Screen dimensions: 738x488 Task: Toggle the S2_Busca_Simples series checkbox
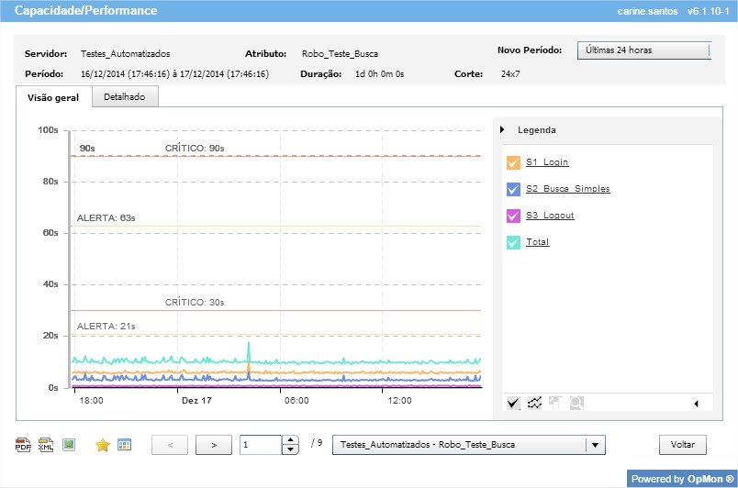point(514,190)
